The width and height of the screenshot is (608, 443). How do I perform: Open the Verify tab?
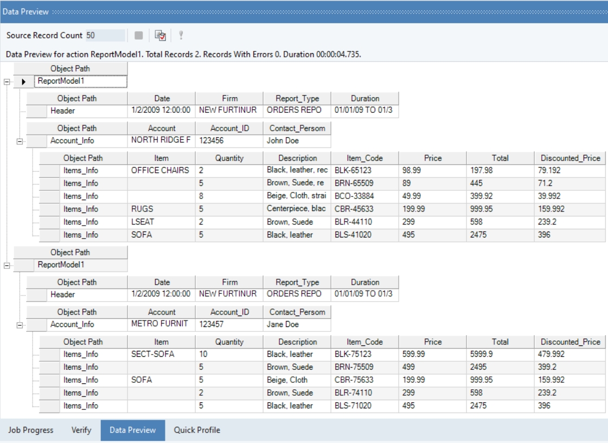(x=81, y=430)
